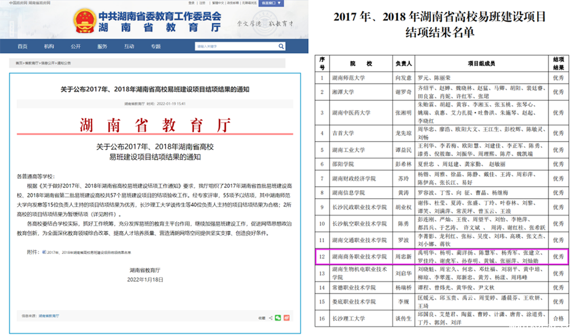Click the attachment file icon
This screenshot has height=335, width=575.
pos(44,251)
